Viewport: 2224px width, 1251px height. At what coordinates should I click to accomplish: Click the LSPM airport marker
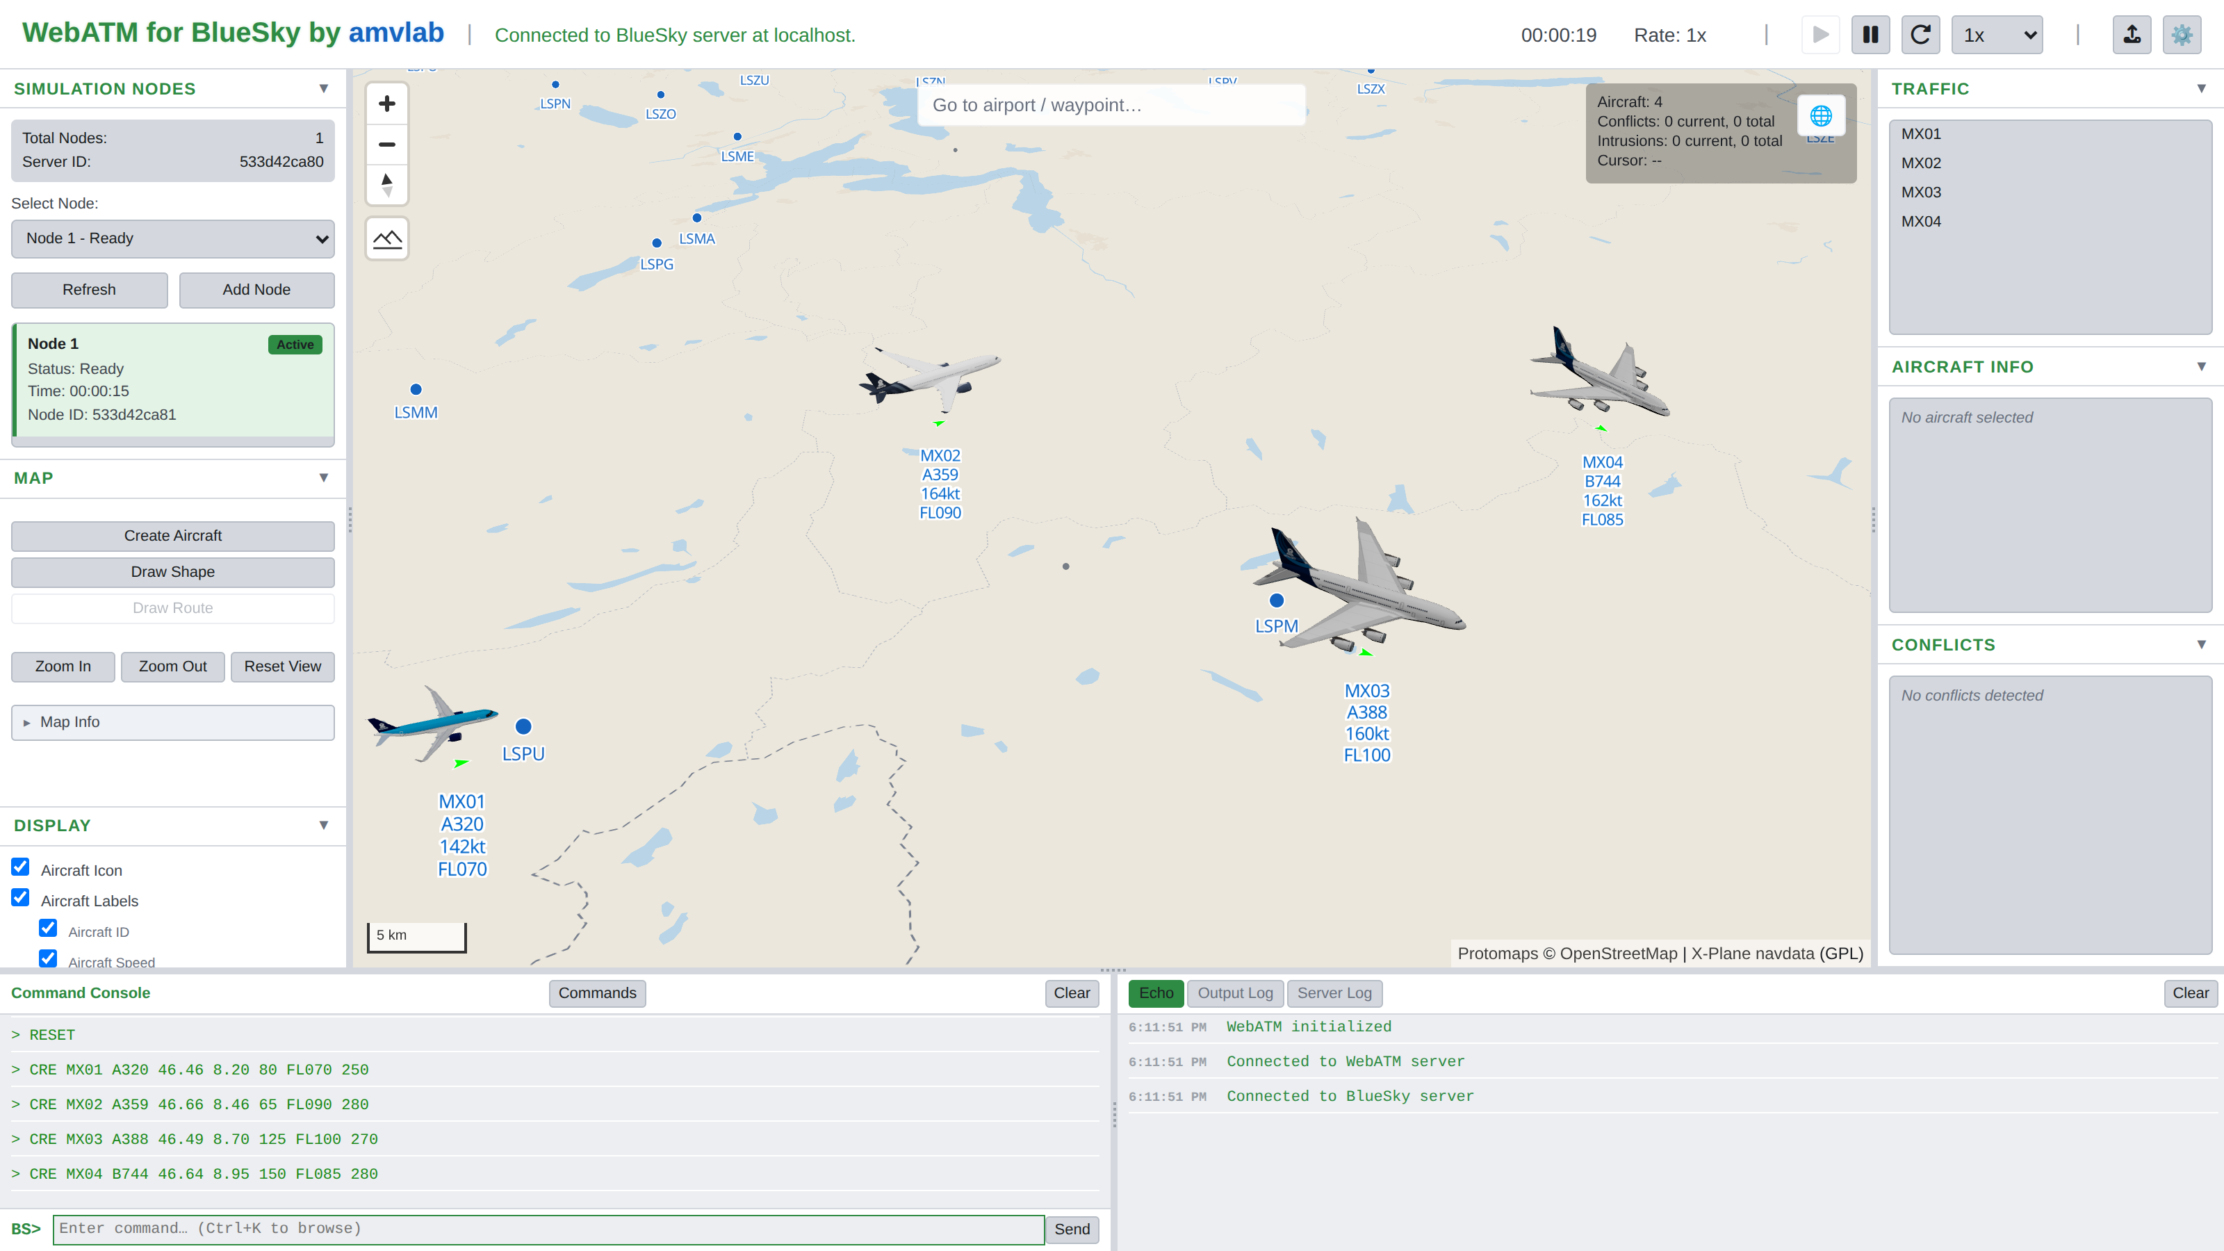pos(1276,600)
